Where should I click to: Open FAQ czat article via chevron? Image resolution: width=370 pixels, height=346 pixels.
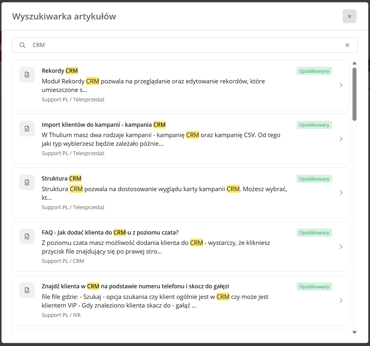pos(341,247)
